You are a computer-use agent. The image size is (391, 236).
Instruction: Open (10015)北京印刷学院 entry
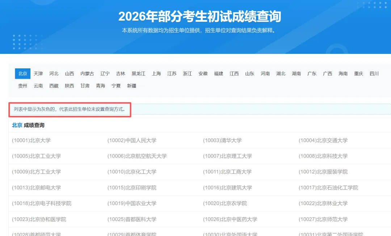coord(132,188)
